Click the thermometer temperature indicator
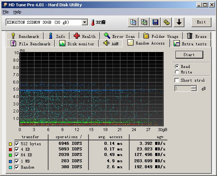 pos(93,23)
